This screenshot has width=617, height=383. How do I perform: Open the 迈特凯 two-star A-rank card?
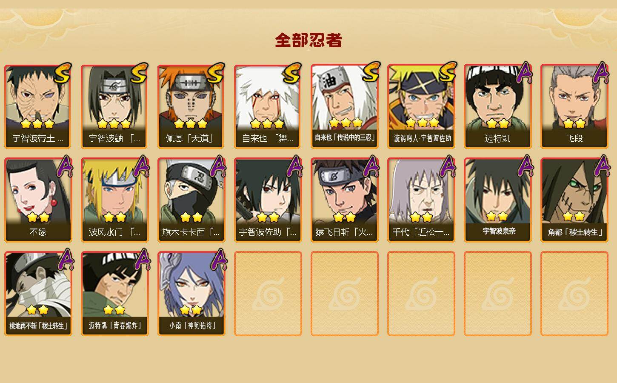point(497,106)
